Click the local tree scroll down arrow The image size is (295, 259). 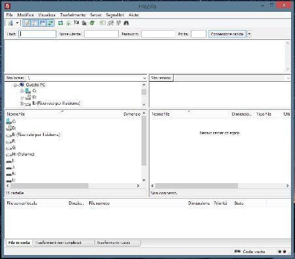coord(144,105)
